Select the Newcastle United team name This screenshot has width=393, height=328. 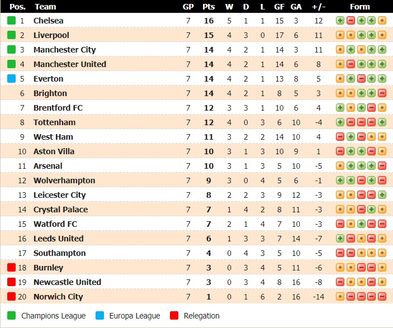(67, 282)
